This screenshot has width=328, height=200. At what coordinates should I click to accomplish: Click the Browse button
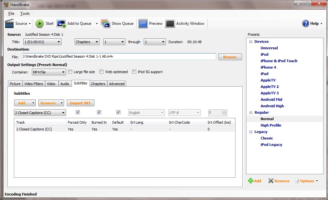(x=230, y=57)
